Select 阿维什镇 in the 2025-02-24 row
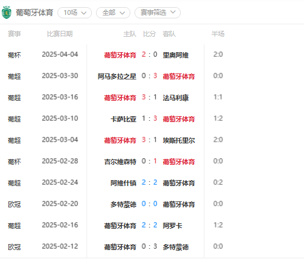Screen dimensions: 304x266 click(123, 183)
